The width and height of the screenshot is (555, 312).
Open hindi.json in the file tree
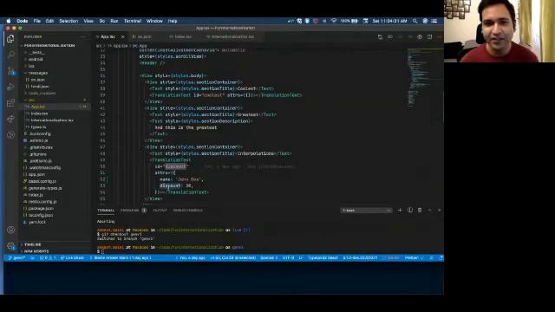(55, 87)
